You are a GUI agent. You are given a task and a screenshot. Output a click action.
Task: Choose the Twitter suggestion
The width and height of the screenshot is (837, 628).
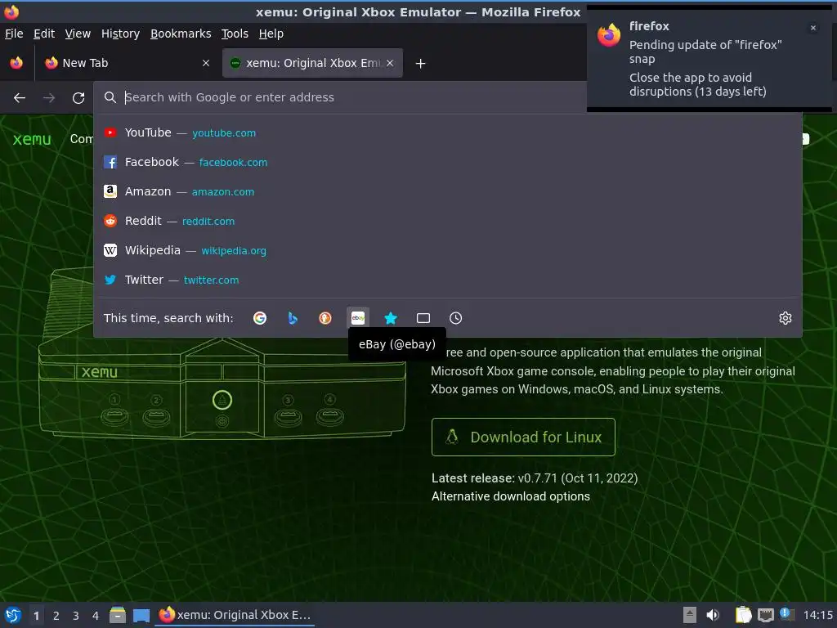point(447,280)
